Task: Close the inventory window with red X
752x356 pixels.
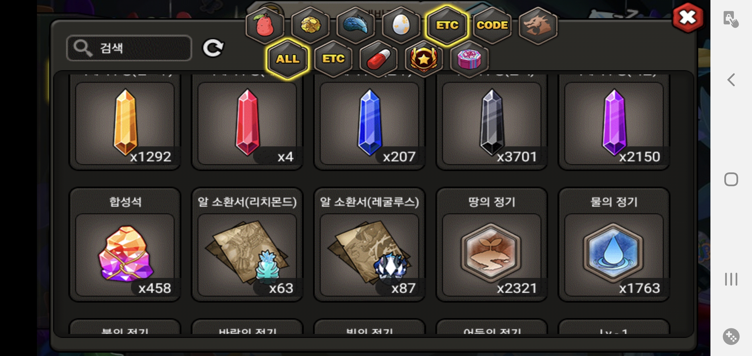Action: [x=688, y=17]
